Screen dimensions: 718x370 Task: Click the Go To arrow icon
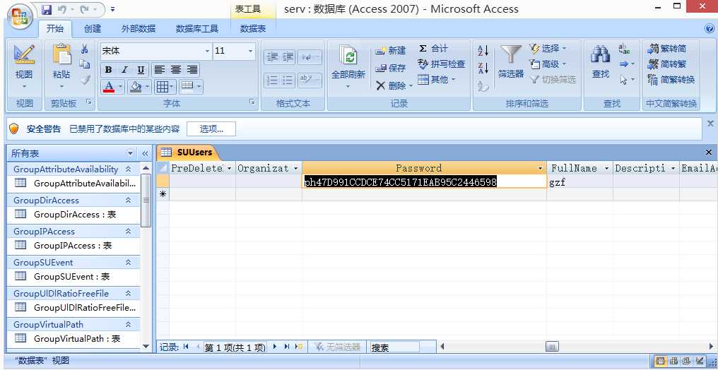[x=624, y=64]
